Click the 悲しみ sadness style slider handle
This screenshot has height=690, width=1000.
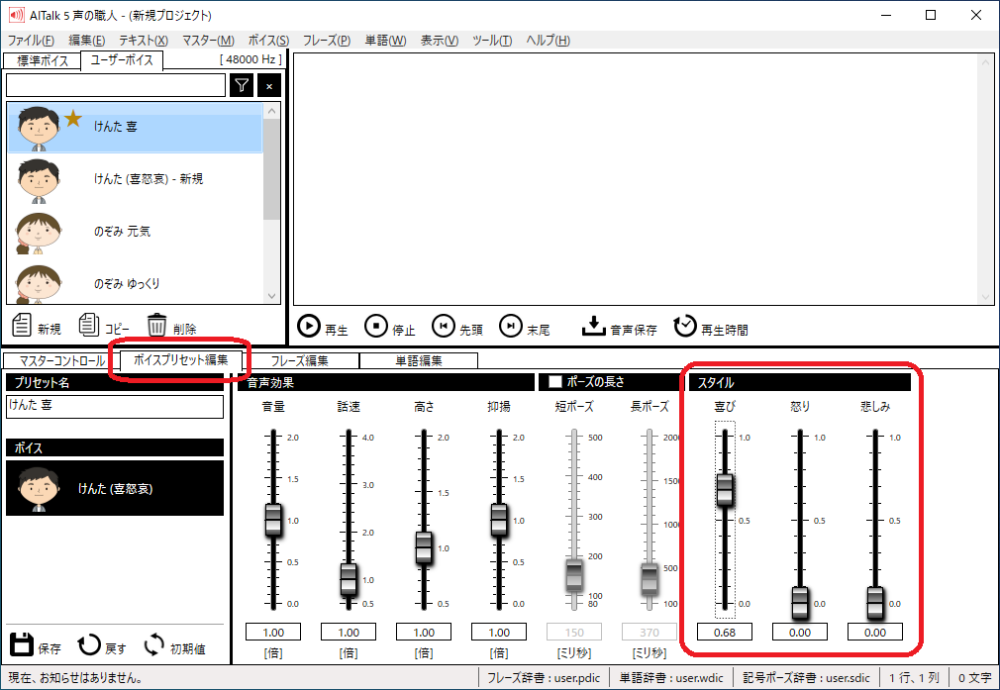(x=875, y=603)
